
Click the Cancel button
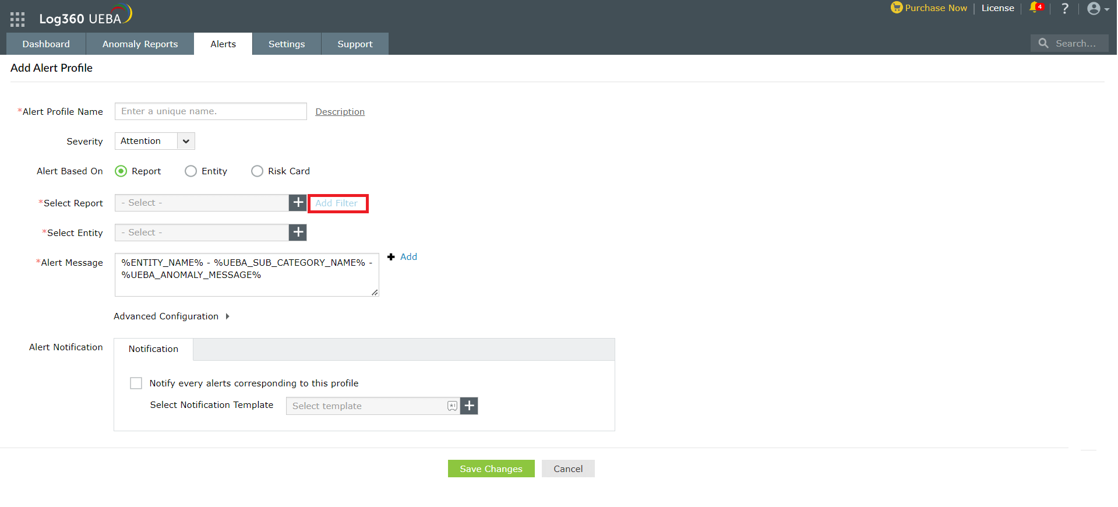(568, 469)
